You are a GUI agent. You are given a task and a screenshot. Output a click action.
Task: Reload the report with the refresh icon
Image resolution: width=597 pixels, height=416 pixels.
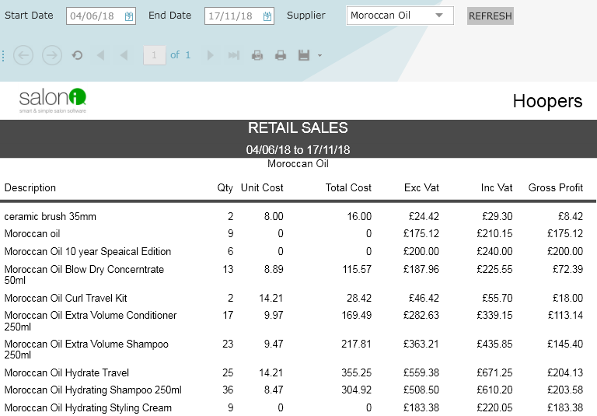(x=77, y=55)
